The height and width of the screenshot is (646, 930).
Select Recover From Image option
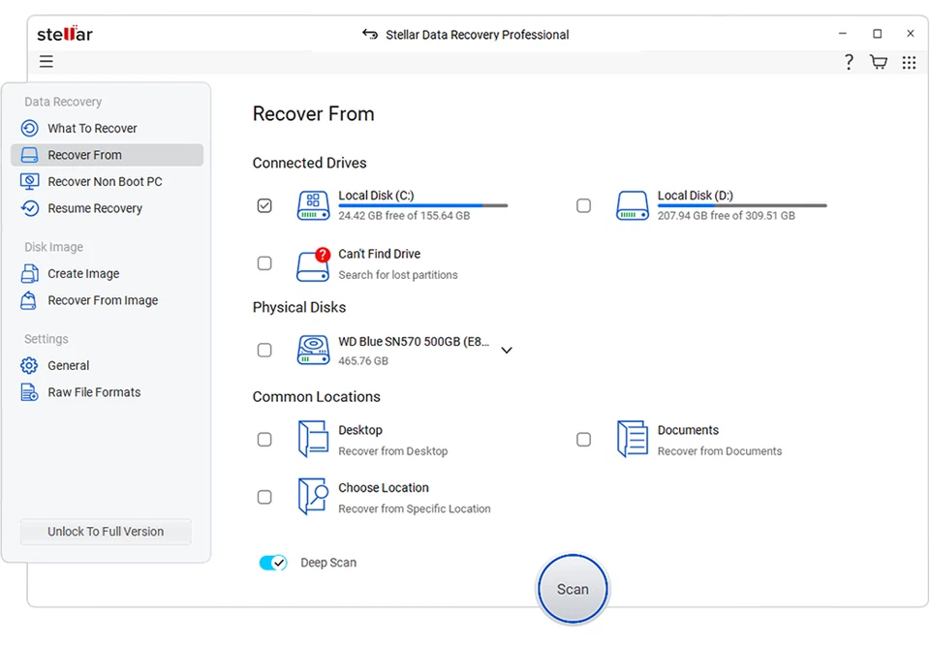29,300
